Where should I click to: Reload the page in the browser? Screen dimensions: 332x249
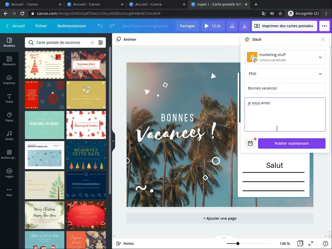[x=22, y=13]
